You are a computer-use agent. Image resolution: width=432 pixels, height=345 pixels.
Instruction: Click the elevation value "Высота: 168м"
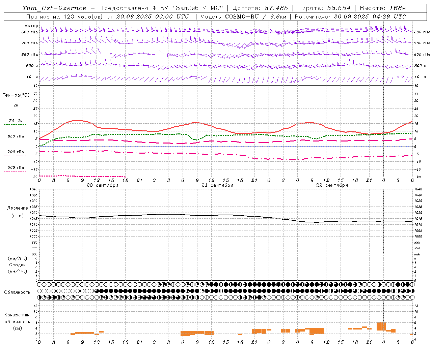tap(383, 8)
